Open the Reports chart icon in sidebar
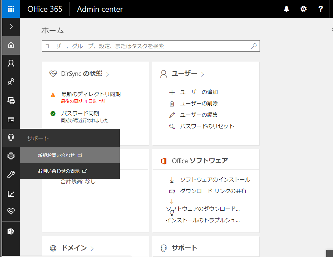 pos(11,194)
